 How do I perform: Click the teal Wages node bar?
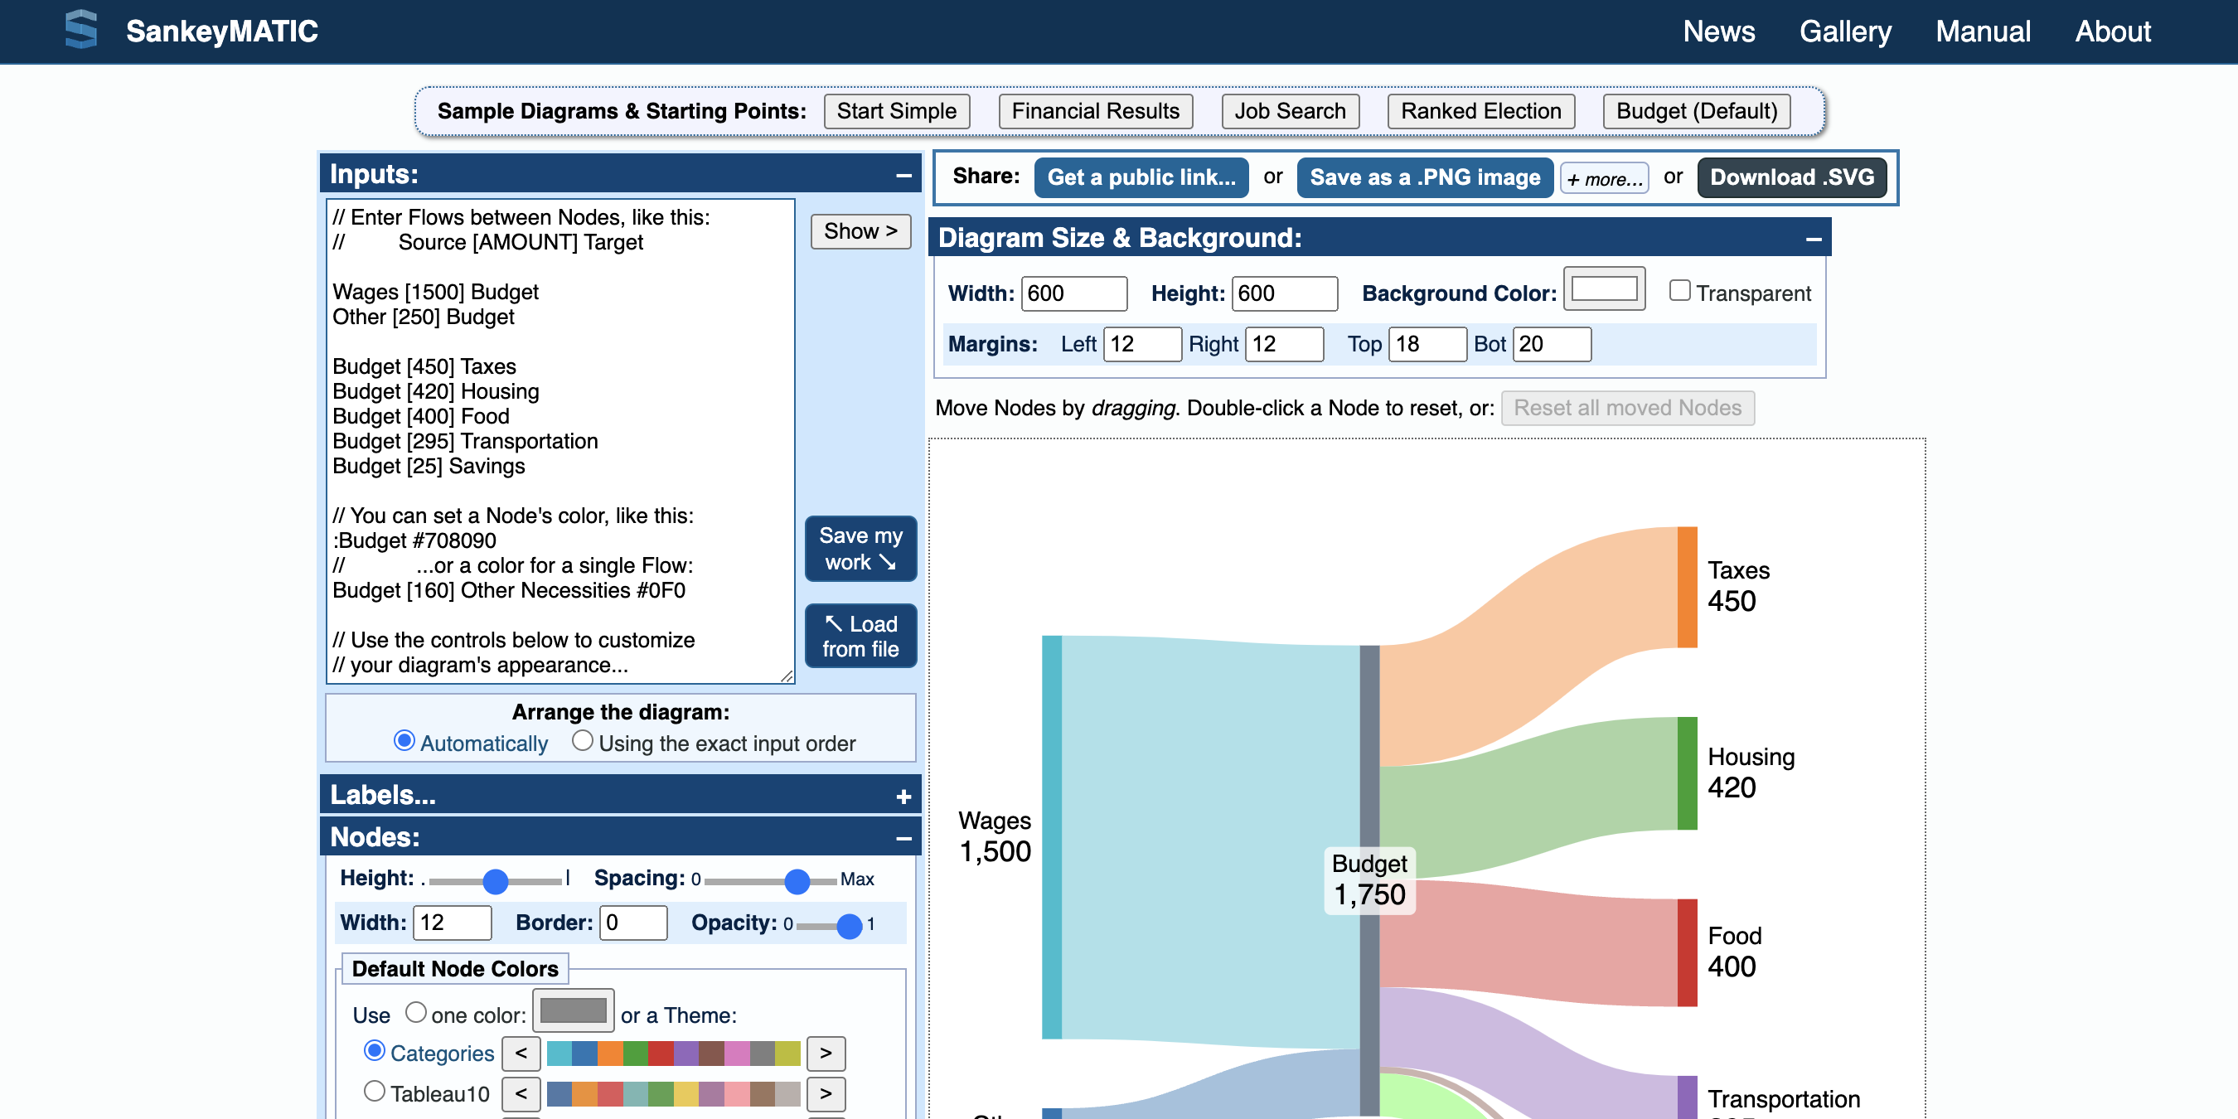point(1051,837)
